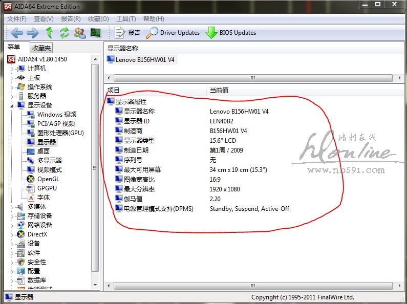Viewport: 407px width, 304px height.
Task: Click the 配置 tree item icon
Action: coord(21,271)
